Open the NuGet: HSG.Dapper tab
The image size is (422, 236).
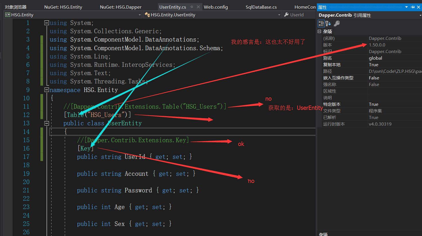tap(121, 7)
